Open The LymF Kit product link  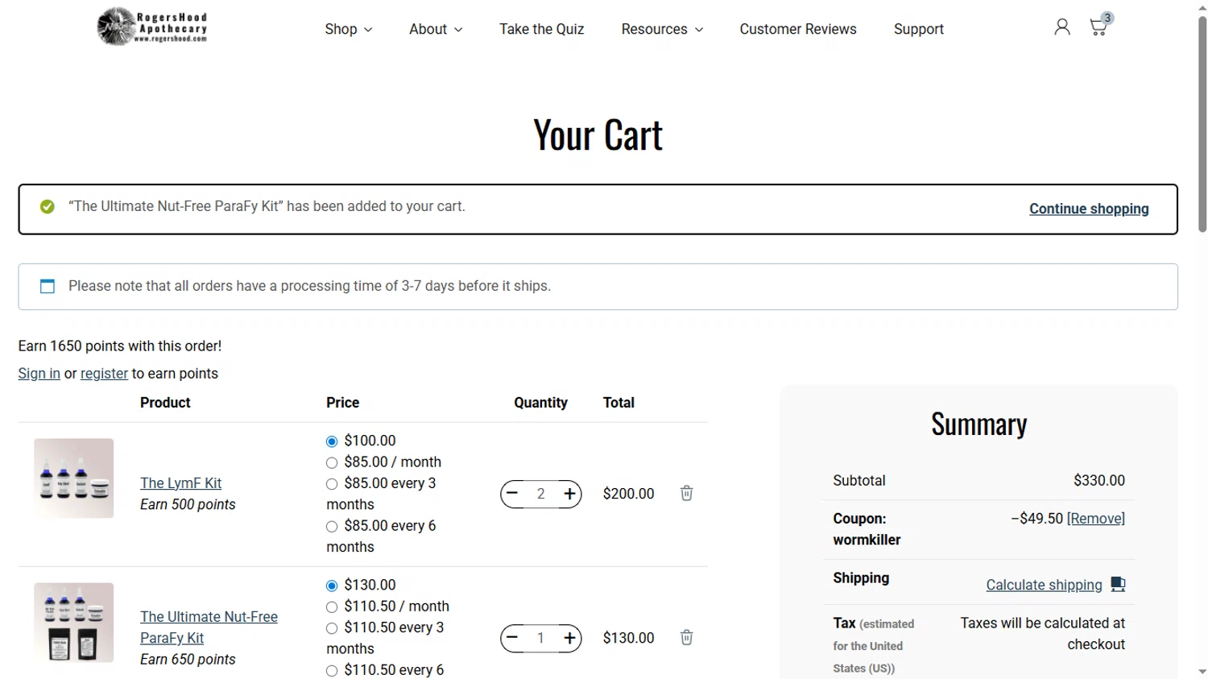click(180, 482)
